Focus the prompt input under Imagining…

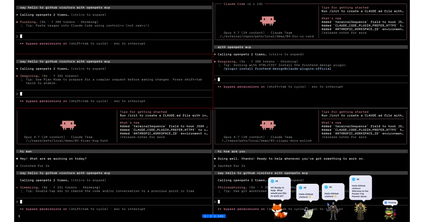click(x=115, y=94)
